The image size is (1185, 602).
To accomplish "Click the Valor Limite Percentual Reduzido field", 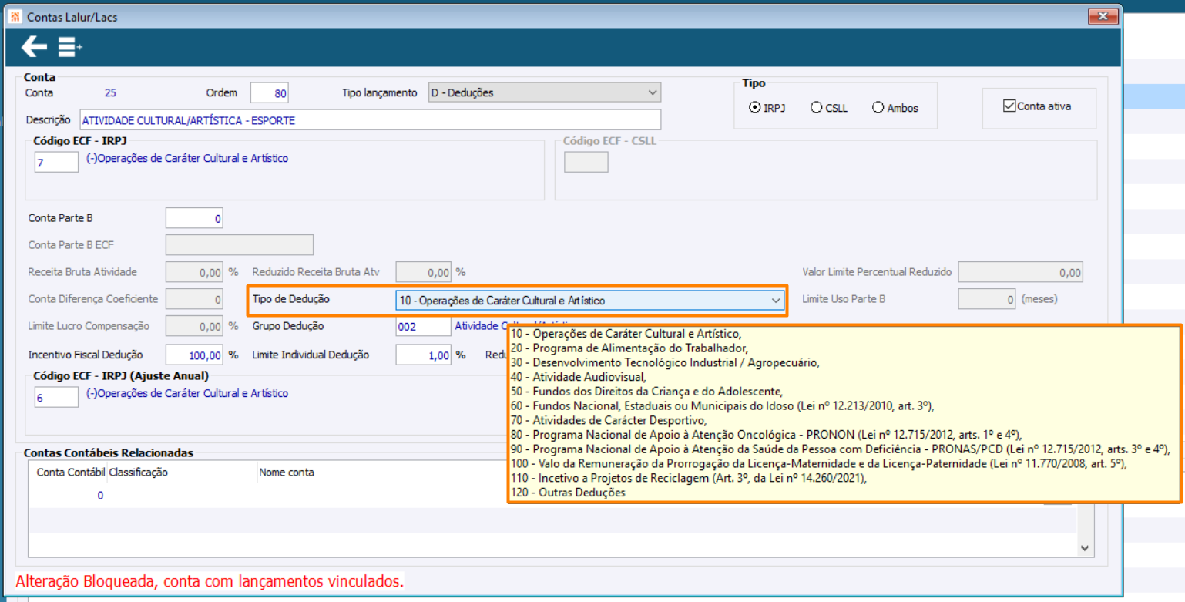I will click(1020, 272).
